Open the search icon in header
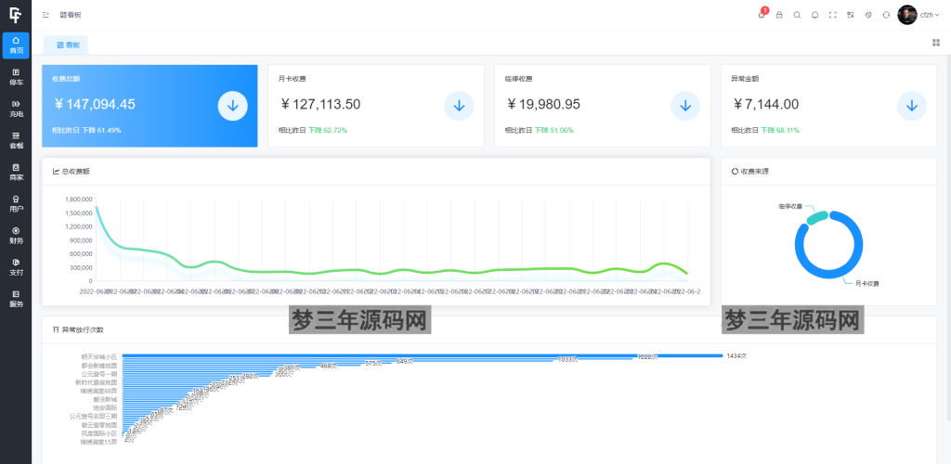Viewport: 951px width, 464px height. coord(797,15)
